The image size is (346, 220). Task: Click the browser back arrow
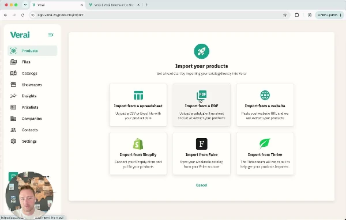click(x=6, y=15)
